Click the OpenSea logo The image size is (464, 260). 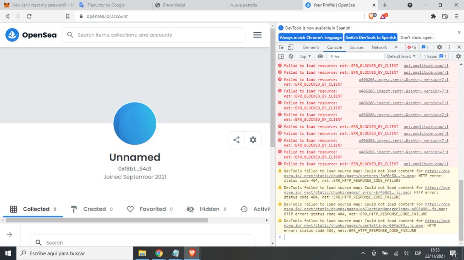coord(31,35)
